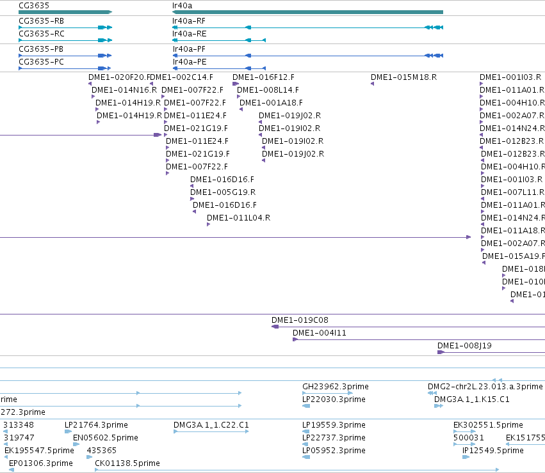Click the GH23962.3prime EST label

pos(336,387)
